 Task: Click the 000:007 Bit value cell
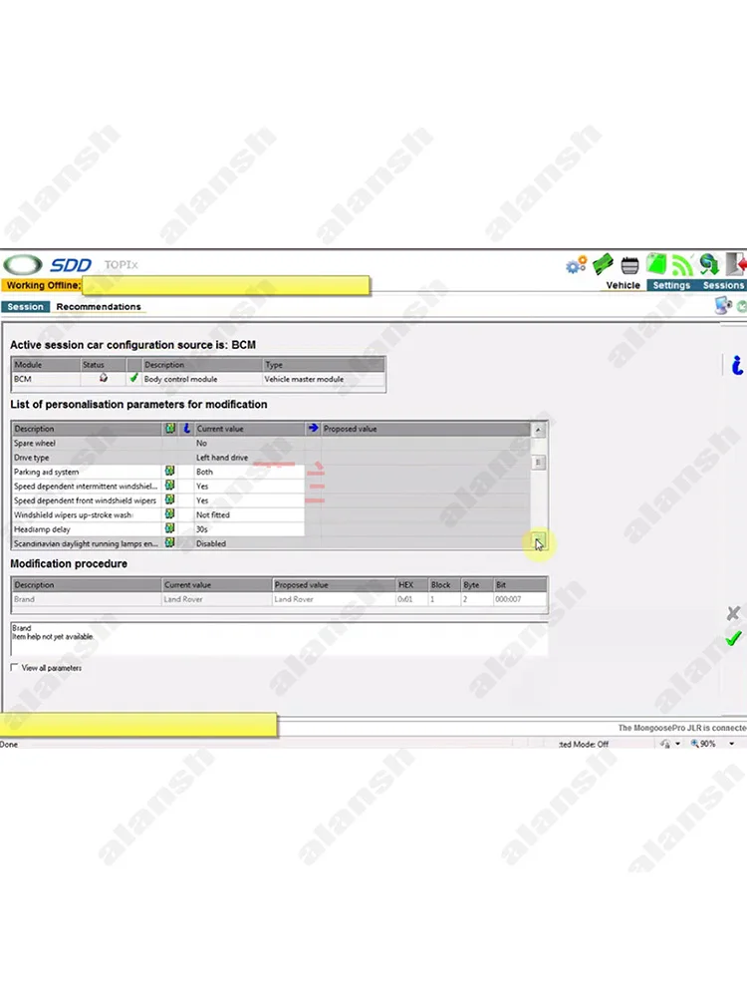click(x=520, y=599)
